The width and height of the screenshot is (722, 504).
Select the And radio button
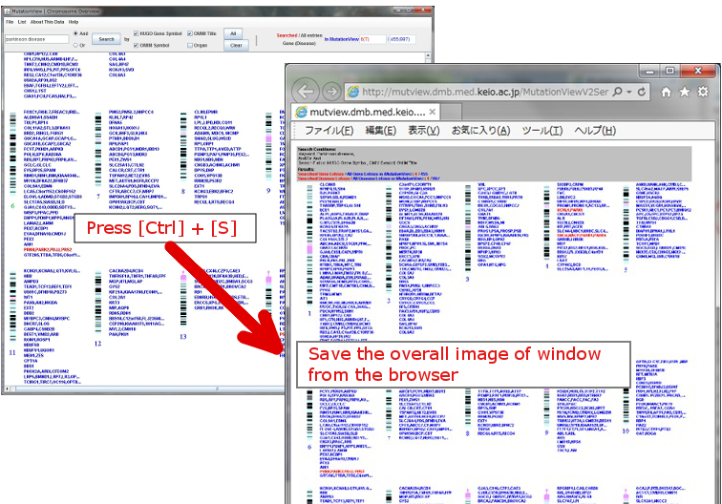point(76,33)
